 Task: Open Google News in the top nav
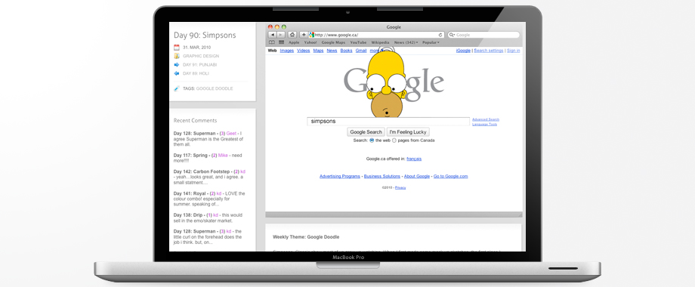pos(332,51)
